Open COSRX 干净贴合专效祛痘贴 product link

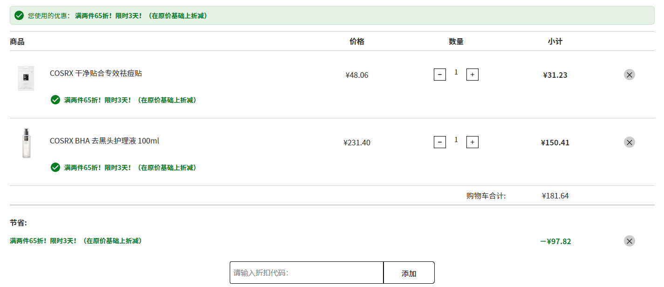96,73
